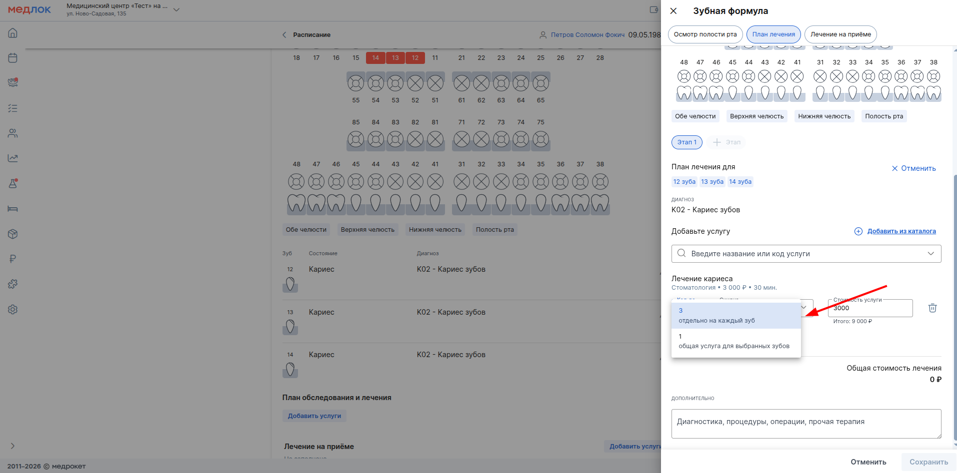Expand the medical center selector chevron

(x=176, y=10)
